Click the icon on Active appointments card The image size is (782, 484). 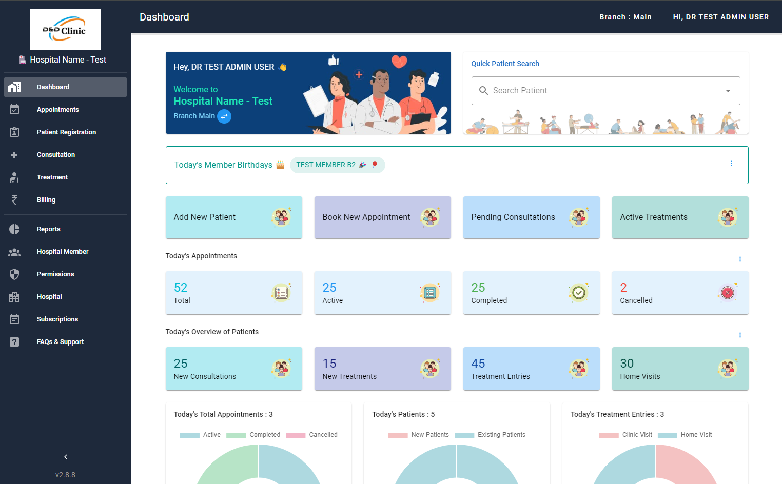tap(430, 293)
